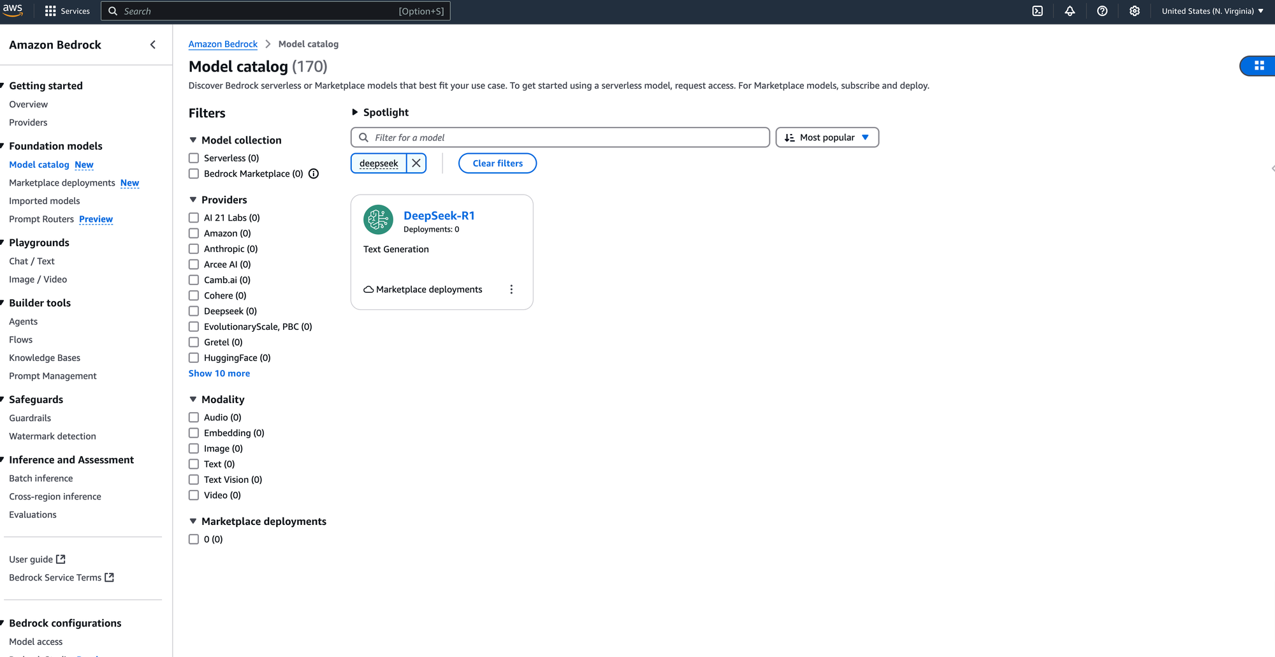Viewport: 1275px width, 657px height.
Task: Check the Anthropic provider filter
Action: click(x=194, y=249)
